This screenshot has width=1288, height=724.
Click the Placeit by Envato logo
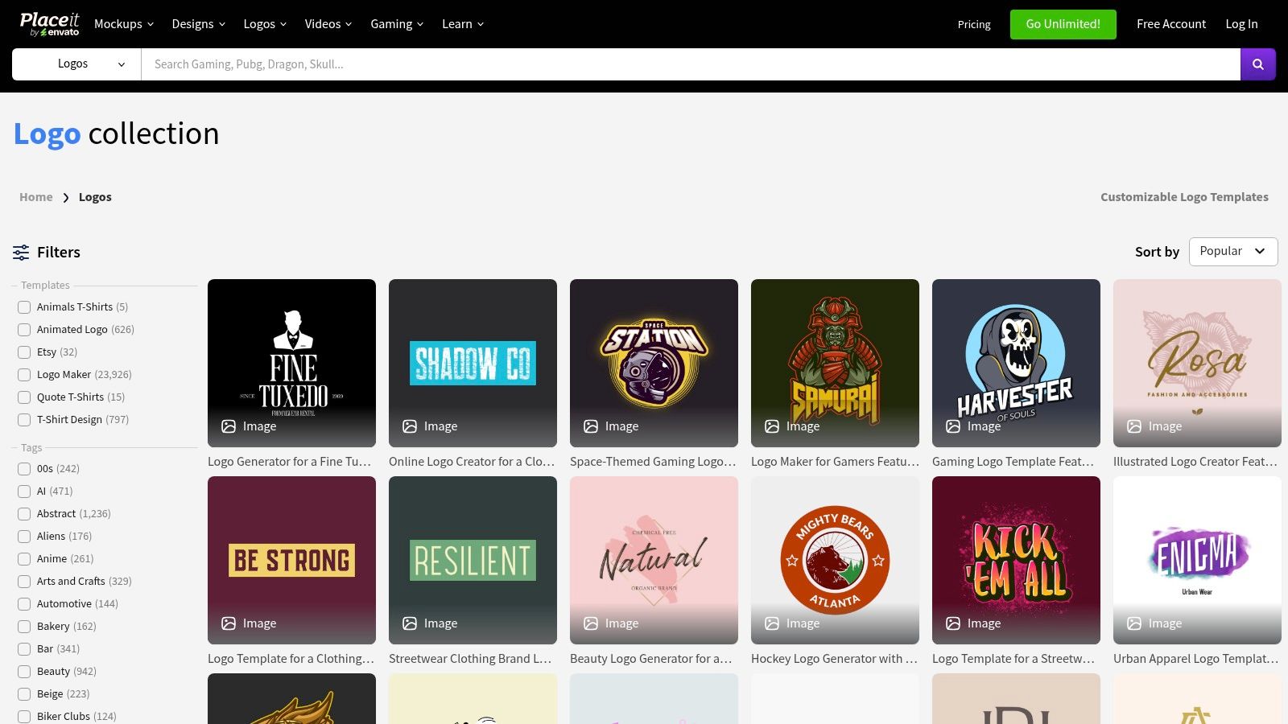click(x=49, y=24)
